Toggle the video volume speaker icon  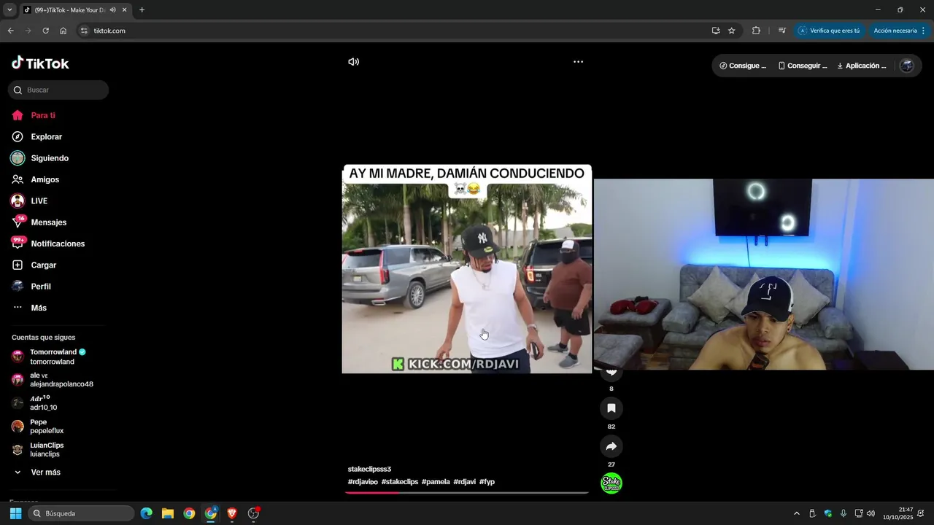(353, 62)
